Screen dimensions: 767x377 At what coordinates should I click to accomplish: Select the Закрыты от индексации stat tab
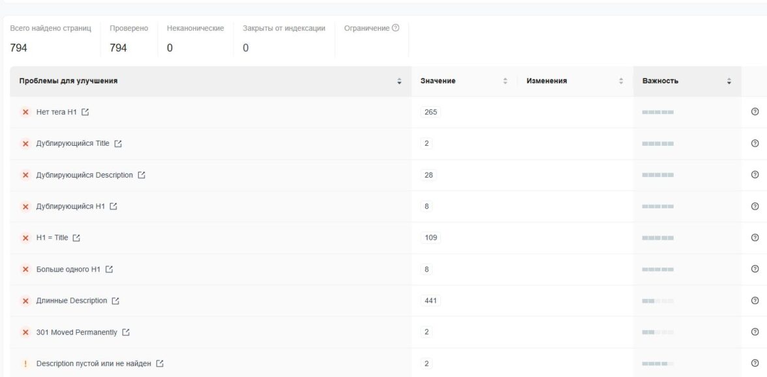284,38
